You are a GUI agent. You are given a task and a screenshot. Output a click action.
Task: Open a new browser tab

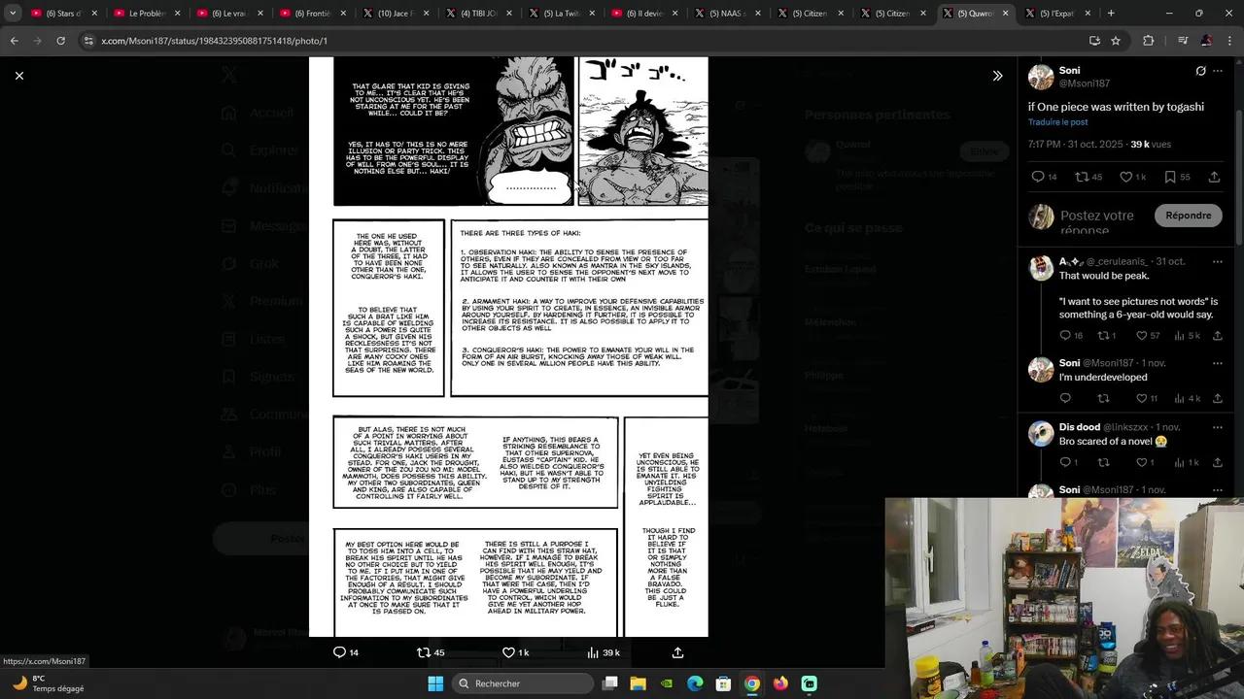click(x=1111, y=14)
